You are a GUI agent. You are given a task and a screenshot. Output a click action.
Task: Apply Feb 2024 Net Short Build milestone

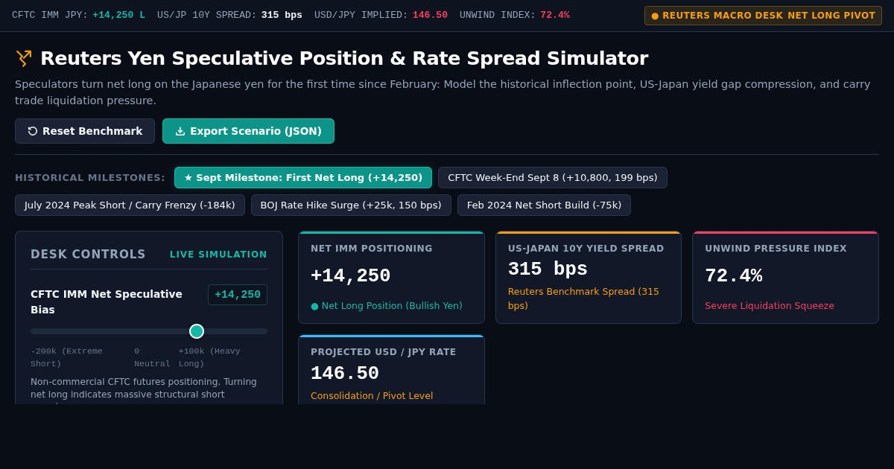tap(544, 205)
